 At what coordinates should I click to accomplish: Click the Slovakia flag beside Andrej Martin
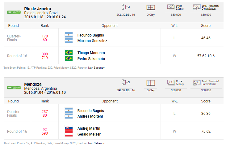(x=69, y=128)
